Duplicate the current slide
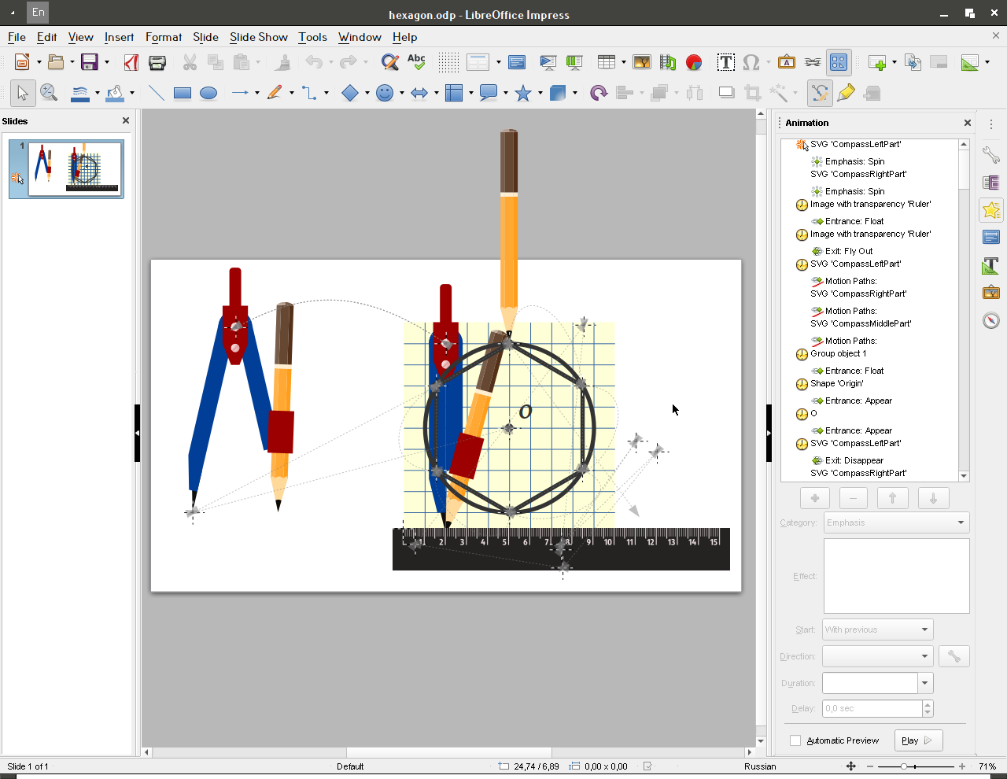The height and width of the screenshot is (779, 1007). (913, 62)
